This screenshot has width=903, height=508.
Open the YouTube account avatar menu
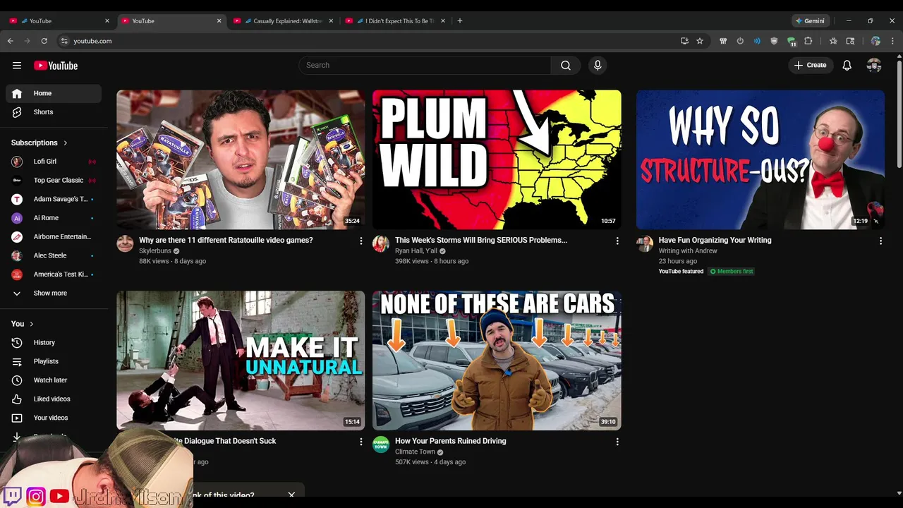tap(874, 66)
